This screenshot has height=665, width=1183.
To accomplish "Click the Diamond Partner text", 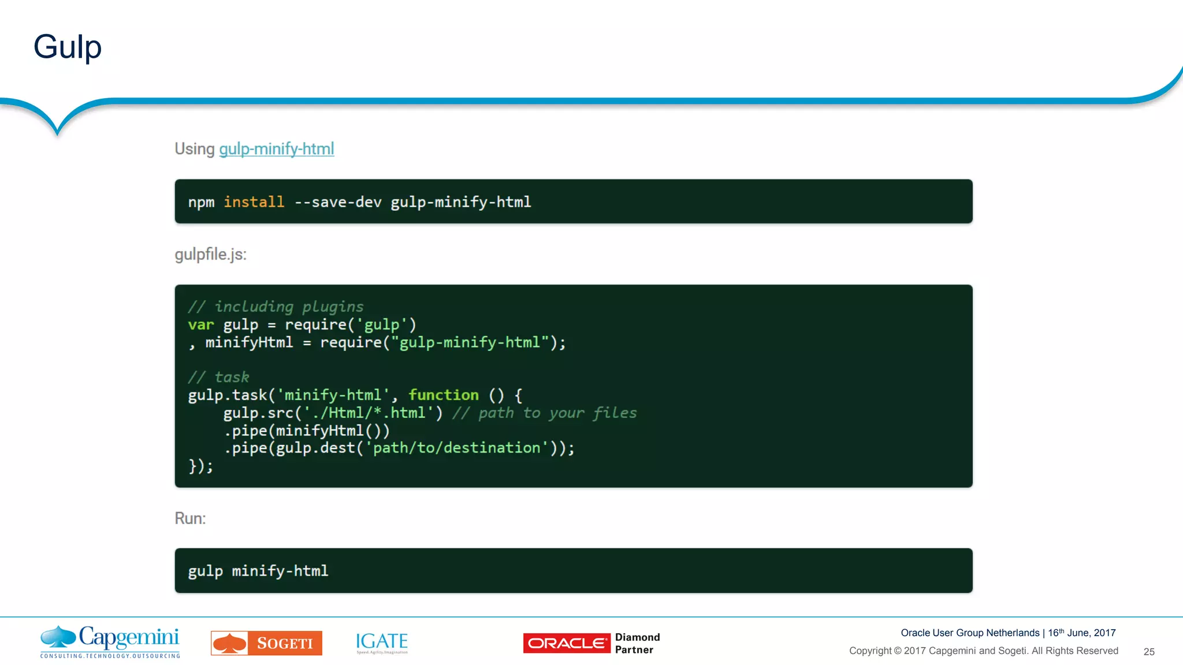I will click(637, 643).
